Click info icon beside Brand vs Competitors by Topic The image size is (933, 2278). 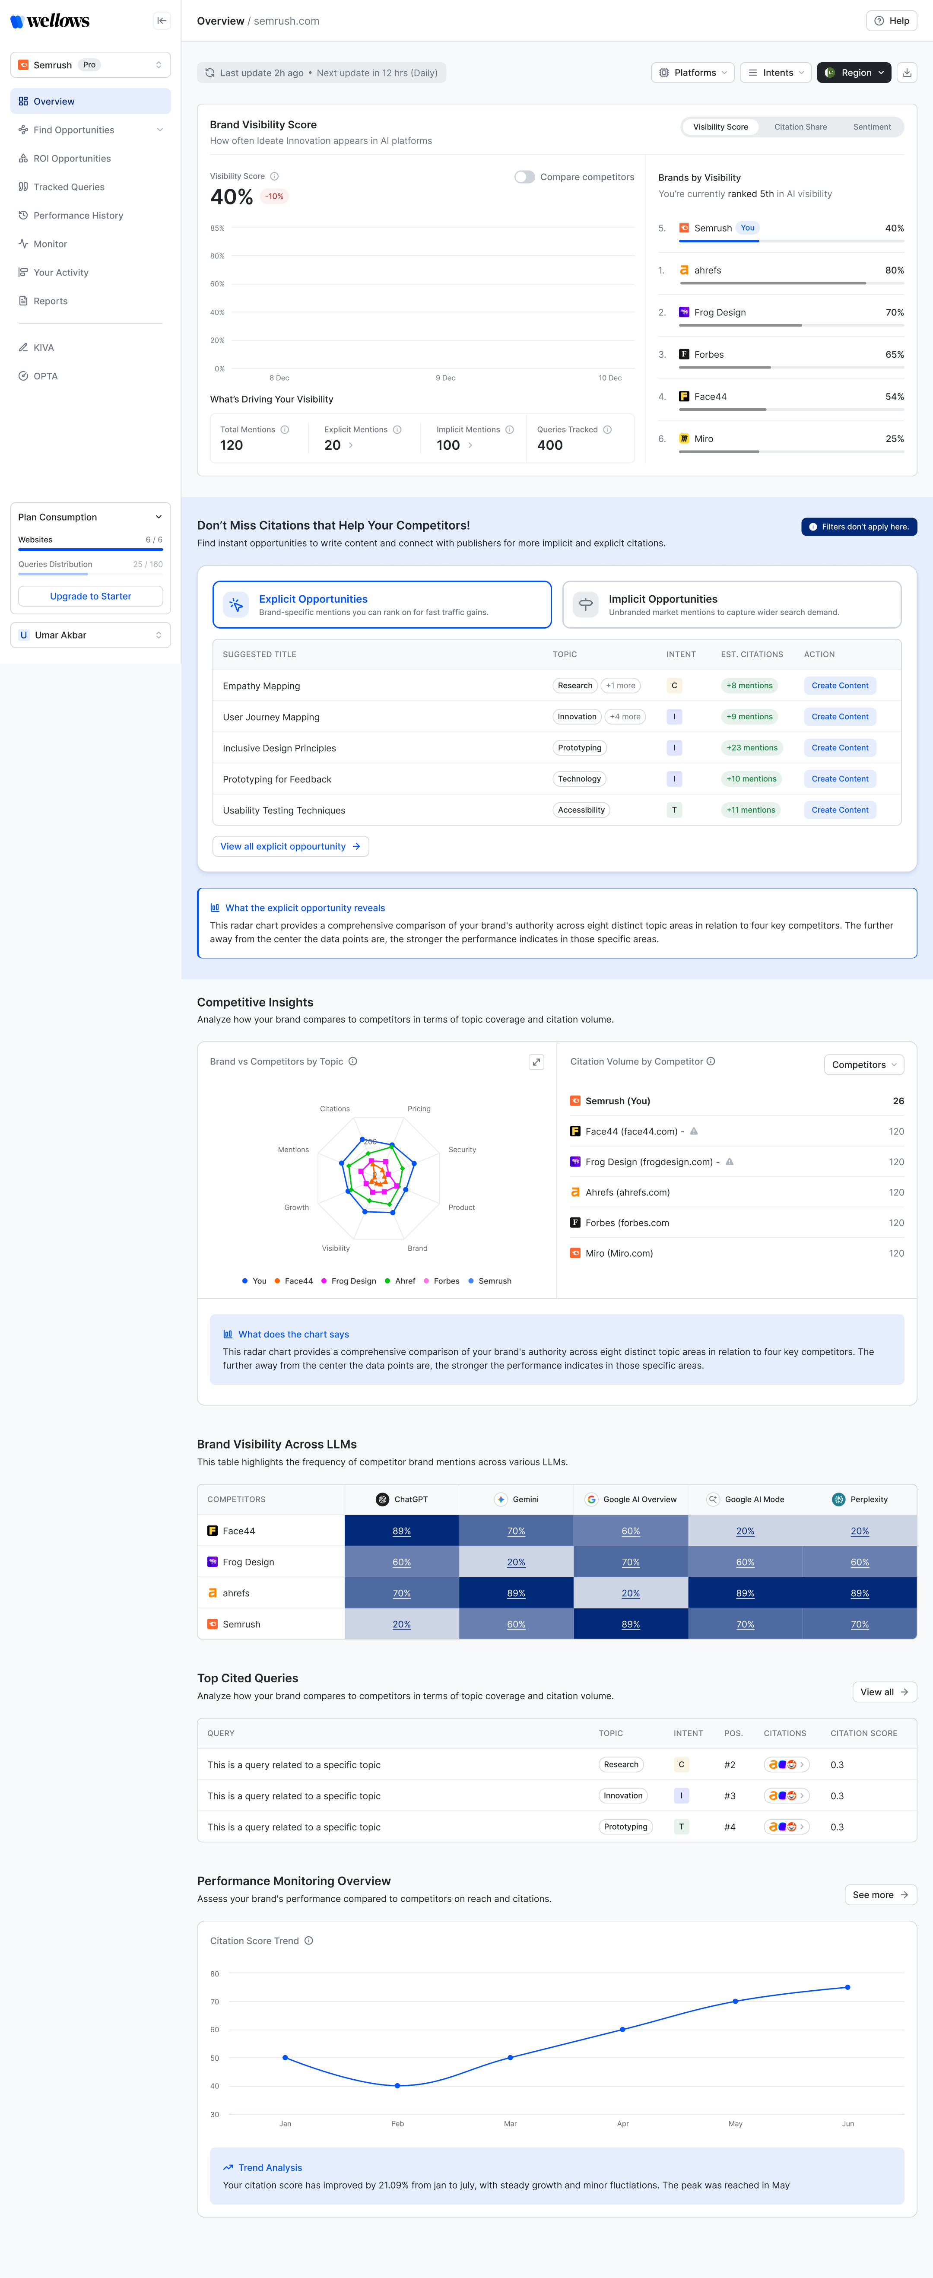[x=353, y=1061]
